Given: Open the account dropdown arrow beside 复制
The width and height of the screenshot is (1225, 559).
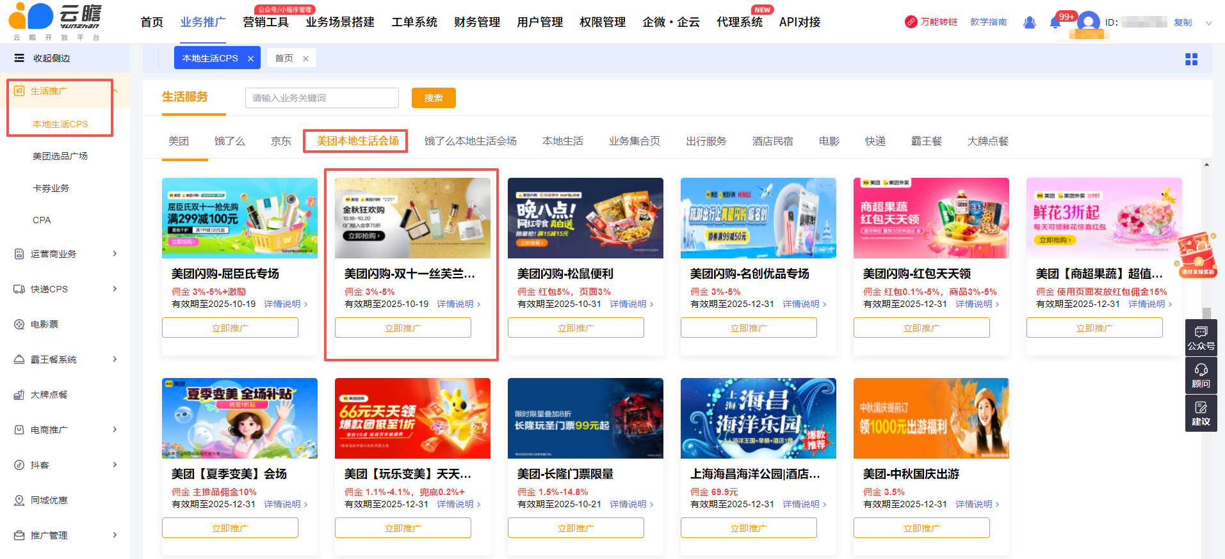Looking at the screenshot, I should click(x=1208, y=23).
